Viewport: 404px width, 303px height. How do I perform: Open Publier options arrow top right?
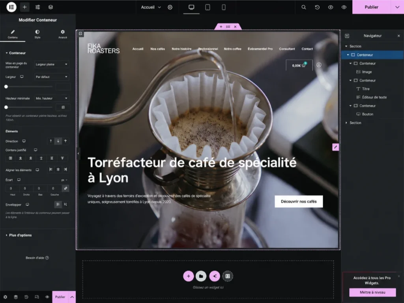tap(397, 7)
